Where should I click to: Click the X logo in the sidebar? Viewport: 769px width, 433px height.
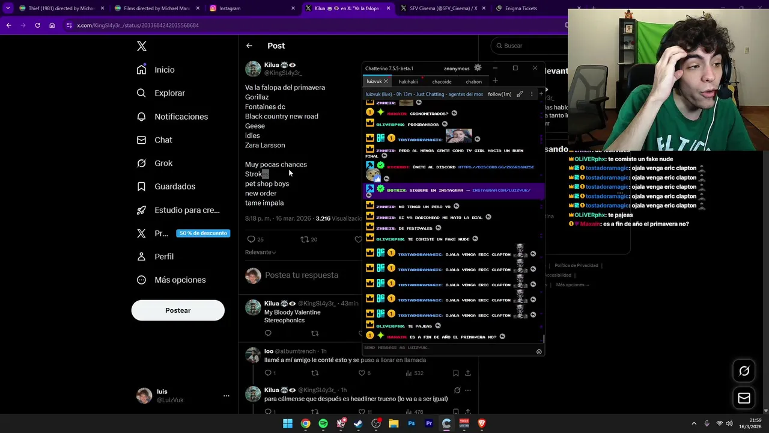coord(142,46)
